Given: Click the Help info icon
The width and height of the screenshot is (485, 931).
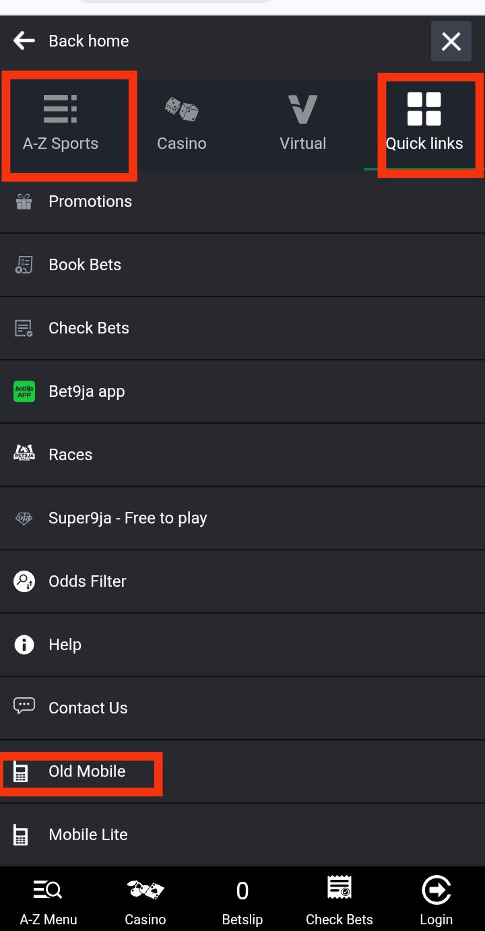Looking at the screenshot, I should tap(24, 645).
